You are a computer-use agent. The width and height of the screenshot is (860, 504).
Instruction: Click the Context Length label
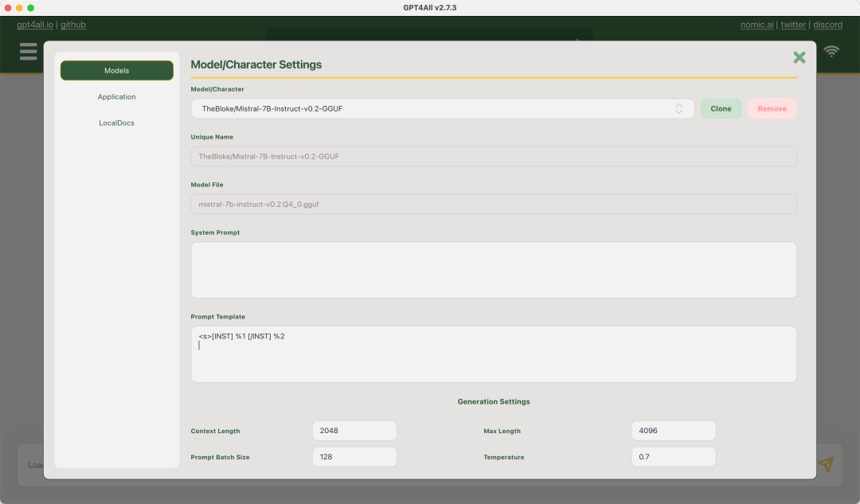(215, 431)
